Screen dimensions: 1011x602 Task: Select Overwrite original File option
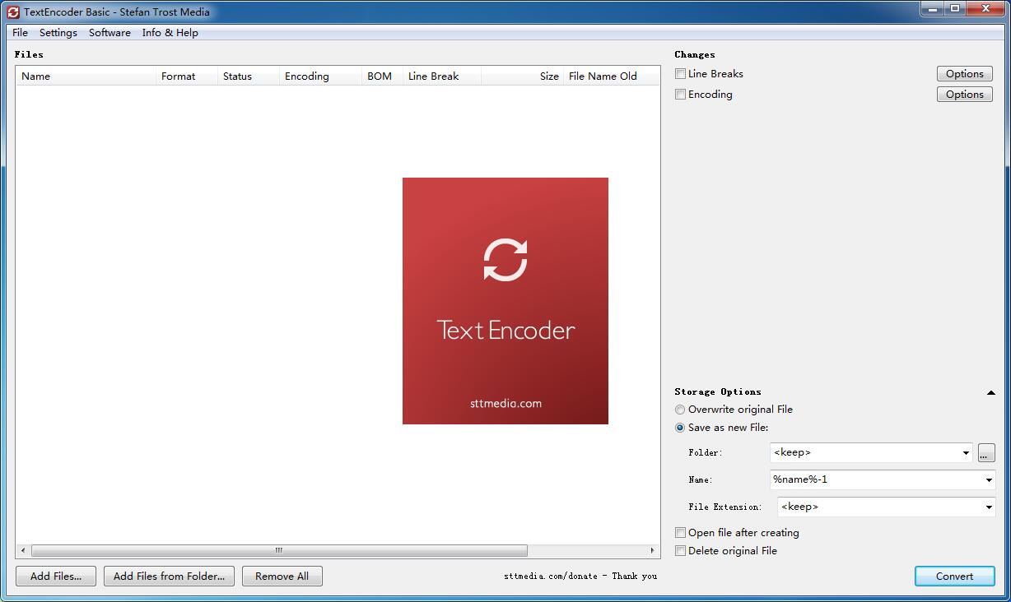680,410
